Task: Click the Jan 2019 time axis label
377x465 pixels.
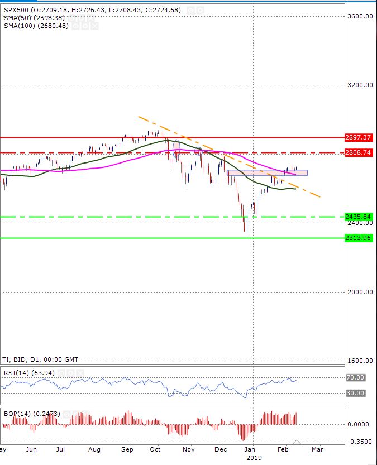Action: 254,453
